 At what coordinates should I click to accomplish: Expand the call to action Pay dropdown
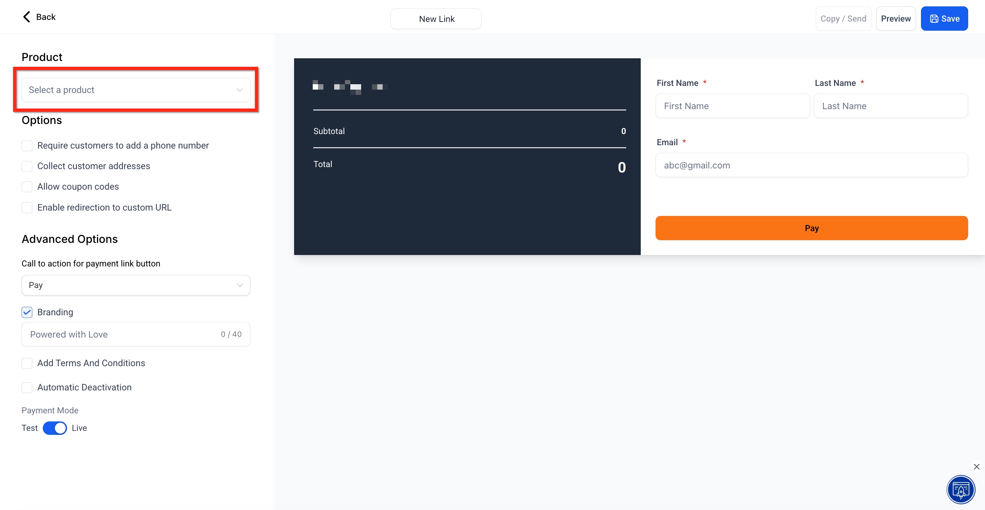coord(135,285)
